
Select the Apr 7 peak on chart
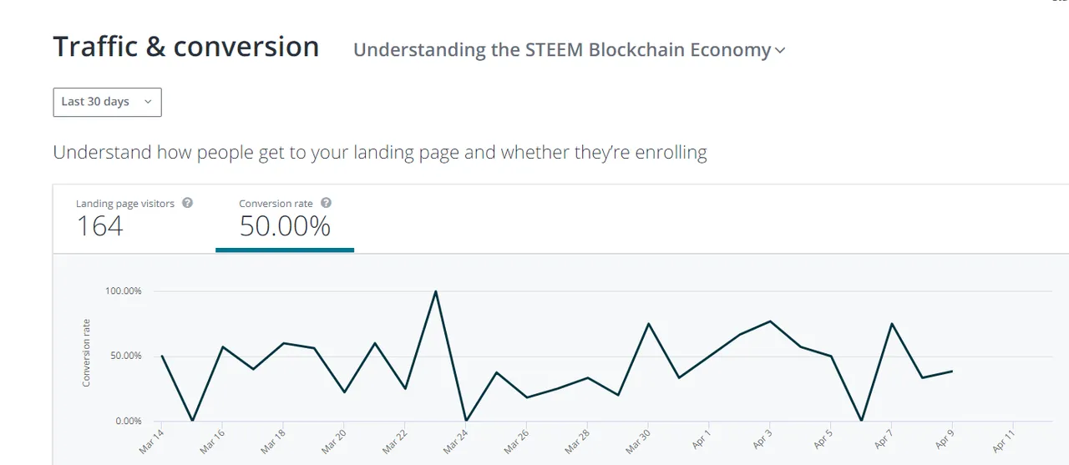click(x=892, y=324)
